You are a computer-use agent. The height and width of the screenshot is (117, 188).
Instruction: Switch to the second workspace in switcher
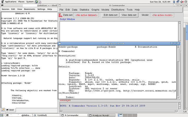pos(125,115)
